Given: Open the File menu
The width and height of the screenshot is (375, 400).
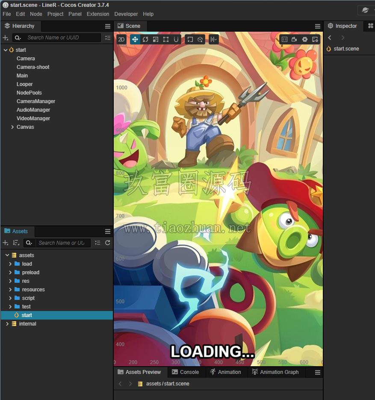Looking at the screenshot, I should pos(7,14).
